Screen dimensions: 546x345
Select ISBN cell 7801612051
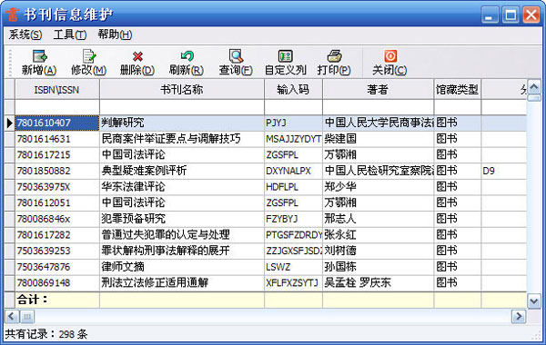click(x=57, y=202)
